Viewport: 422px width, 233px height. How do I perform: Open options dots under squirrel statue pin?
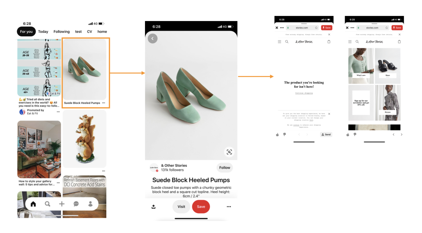[x=104, y=171]
